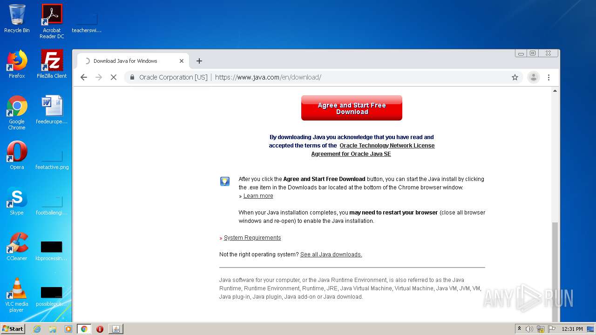
Task: Open the Recycle Bin desktop icon
Action: (17, 19)
